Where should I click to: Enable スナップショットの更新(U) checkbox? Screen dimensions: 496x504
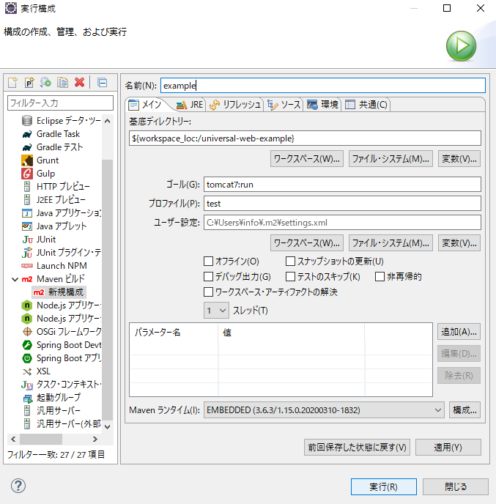290,261
